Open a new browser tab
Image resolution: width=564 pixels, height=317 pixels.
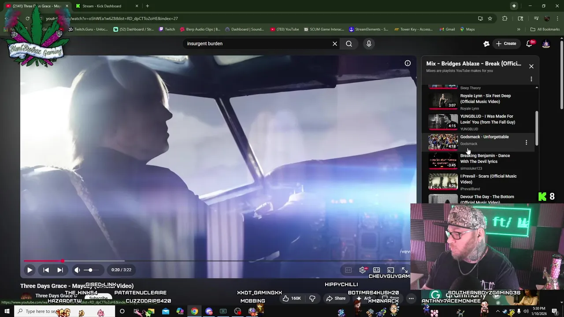pyautogui.click(x=147, y=6)
